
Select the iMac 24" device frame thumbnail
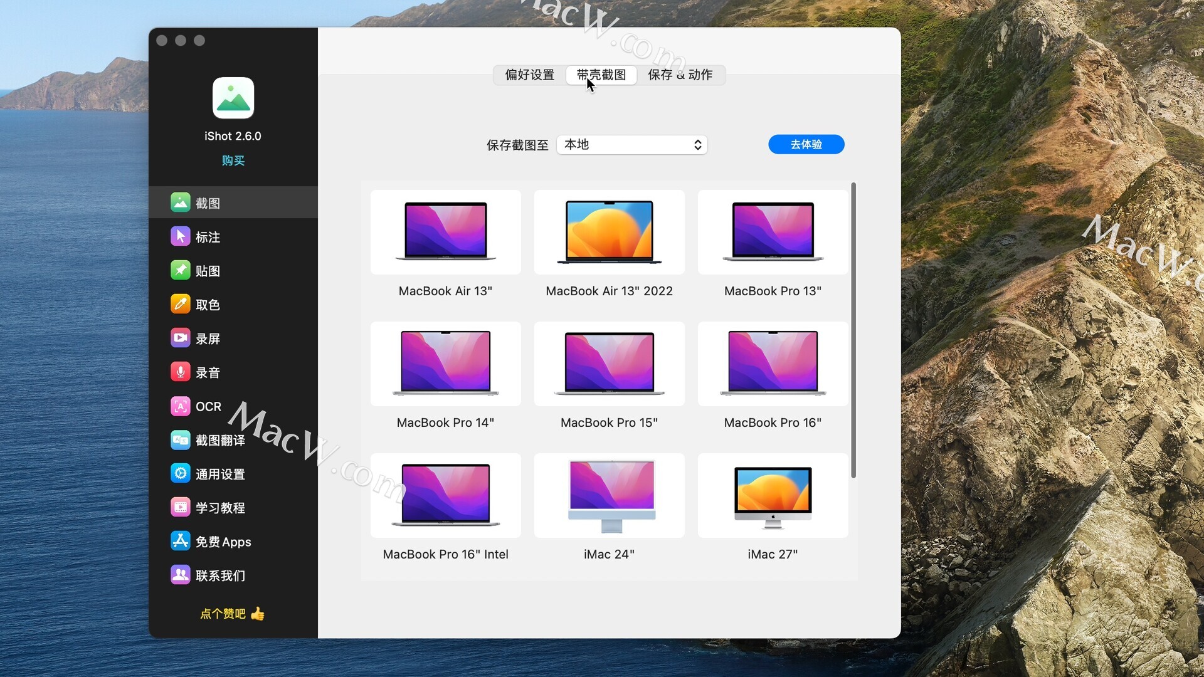pos(610,495)
